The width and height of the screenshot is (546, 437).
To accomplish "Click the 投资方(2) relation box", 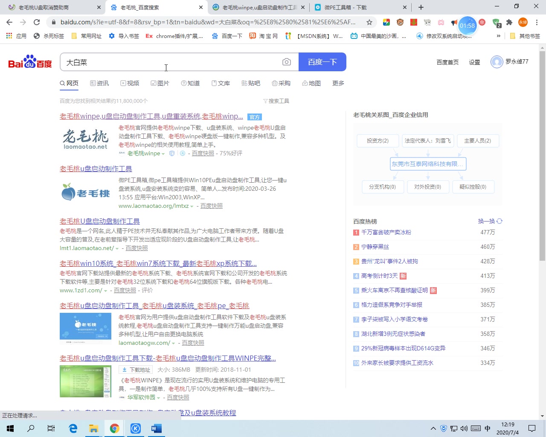I will tap(378, 140).
